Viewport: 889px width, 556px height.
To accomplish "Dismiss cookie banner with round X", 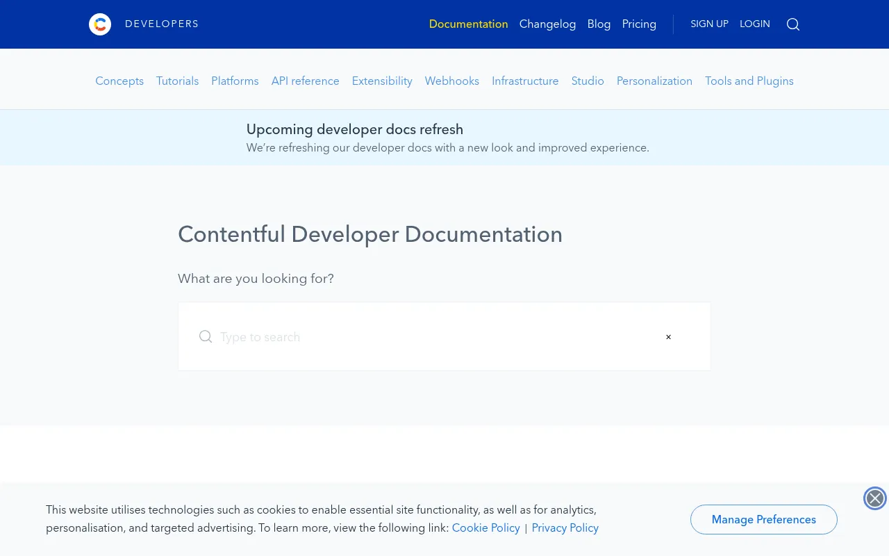I will pyautogui.click(x=875, y=498).
